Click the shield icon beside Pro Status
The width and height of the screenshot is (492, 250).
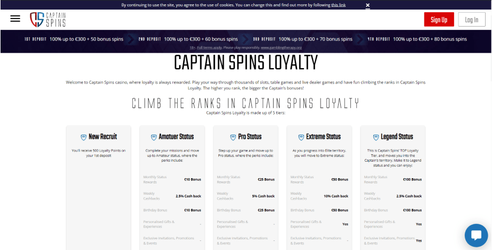pos(233,137)
